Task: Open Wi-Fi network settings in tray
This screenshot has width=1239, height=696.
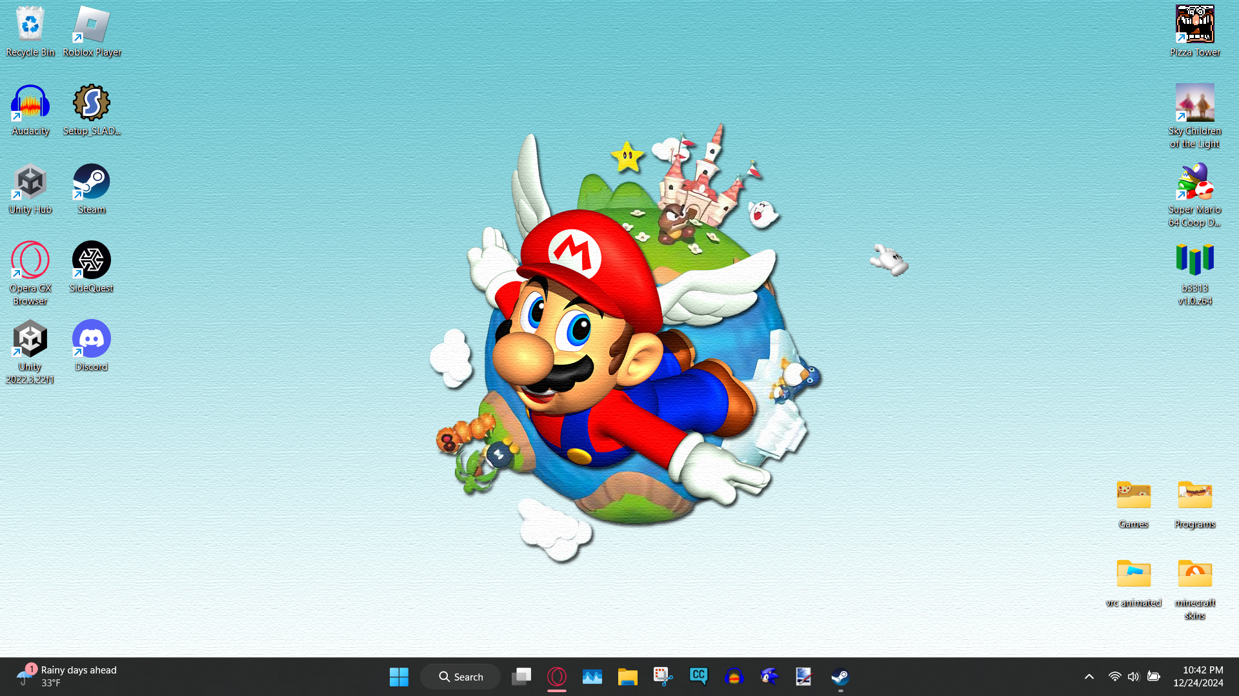Action: tap(1114, 677)
